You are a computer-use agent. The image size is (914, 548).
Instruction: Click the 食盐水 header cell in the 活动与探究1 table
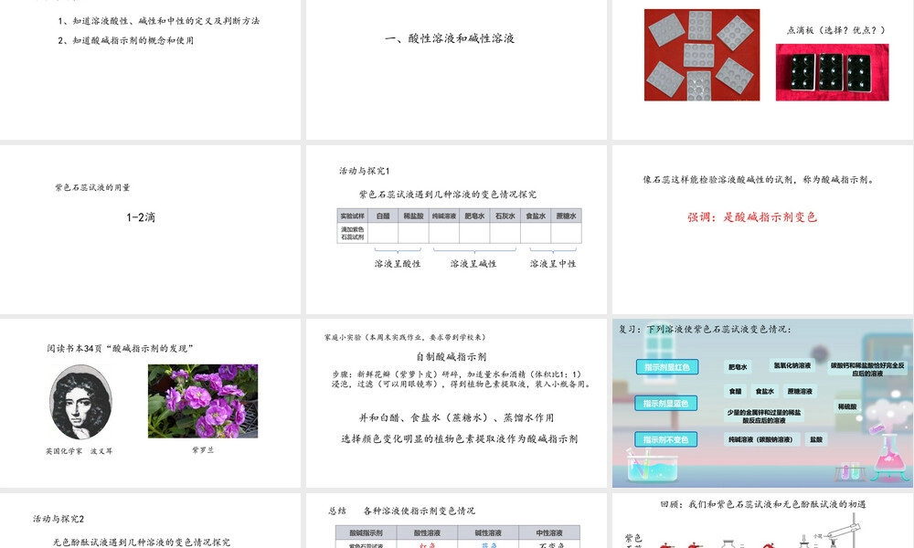tap(536, 216)
